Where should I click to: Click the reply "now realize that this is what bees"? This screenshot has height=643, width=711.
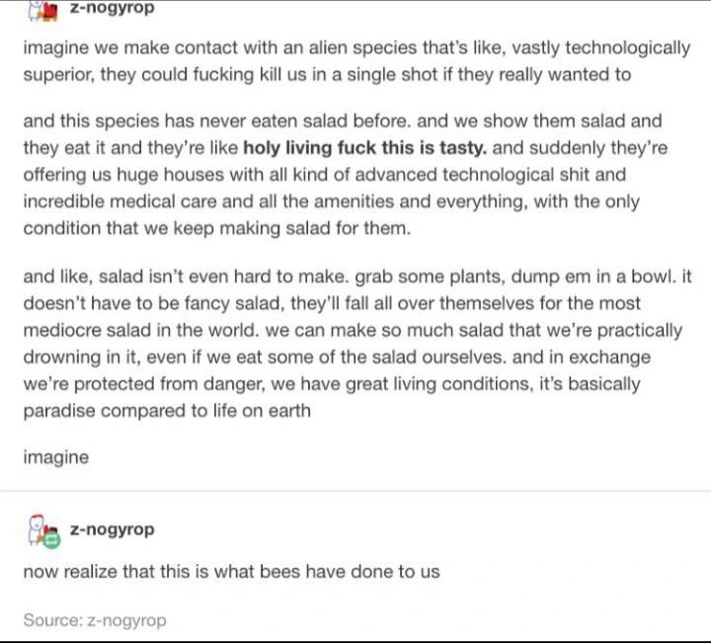pos(231,571)
